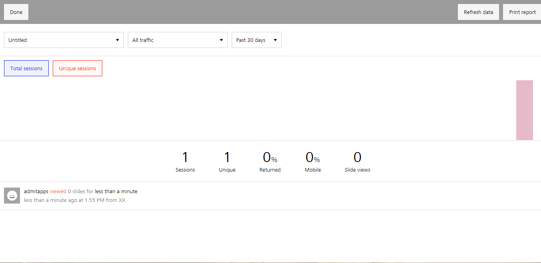Viewport: 541px width, 263px height.
Task: Click the pink bar in sessions chart
Action: tap(524, 110)
